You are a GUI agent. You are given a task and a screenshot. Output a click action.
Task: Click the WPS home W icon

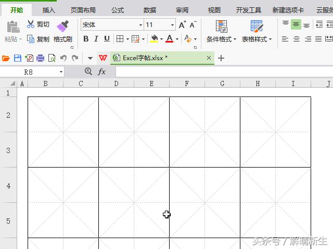tap(103, 58)
